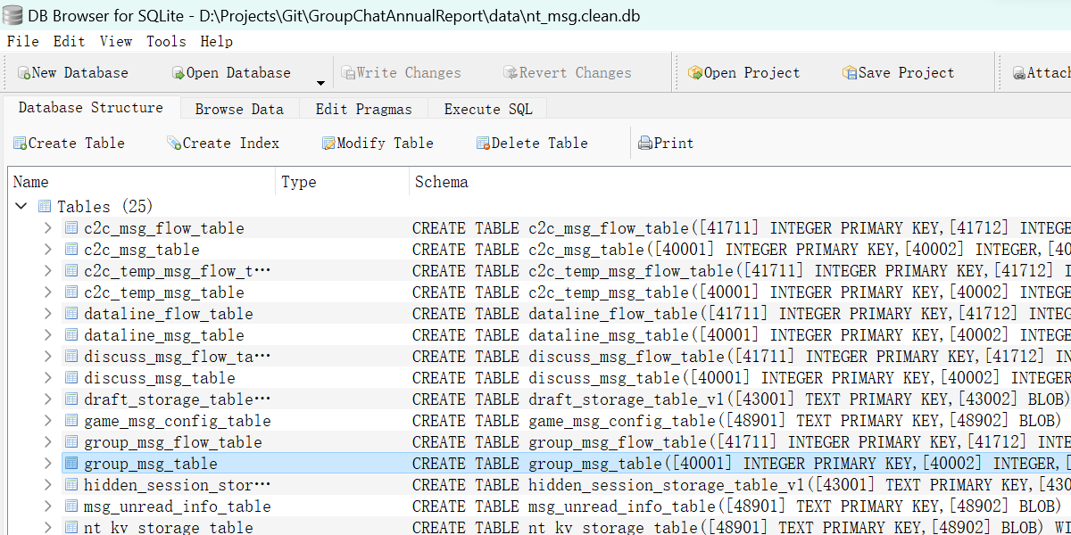This screenshot has height=535, width=1071.
Task: Switch to the Edit Pragmas tab
Action: [x=364, y=109]
